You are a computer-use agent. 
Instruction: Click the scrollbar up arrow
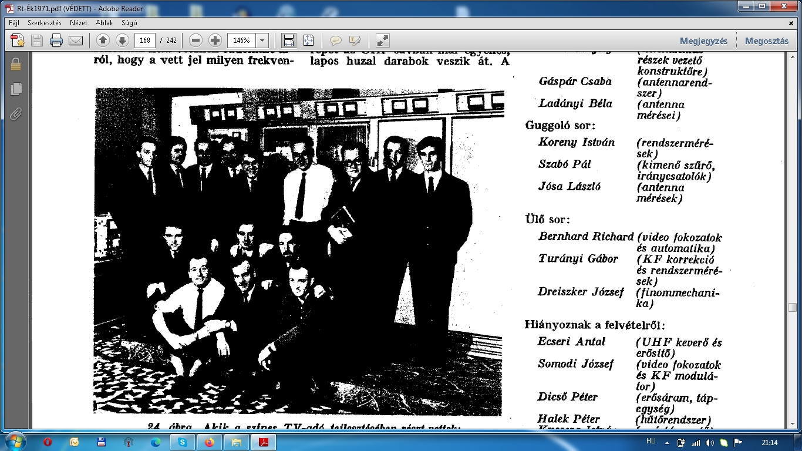point(792,57)
